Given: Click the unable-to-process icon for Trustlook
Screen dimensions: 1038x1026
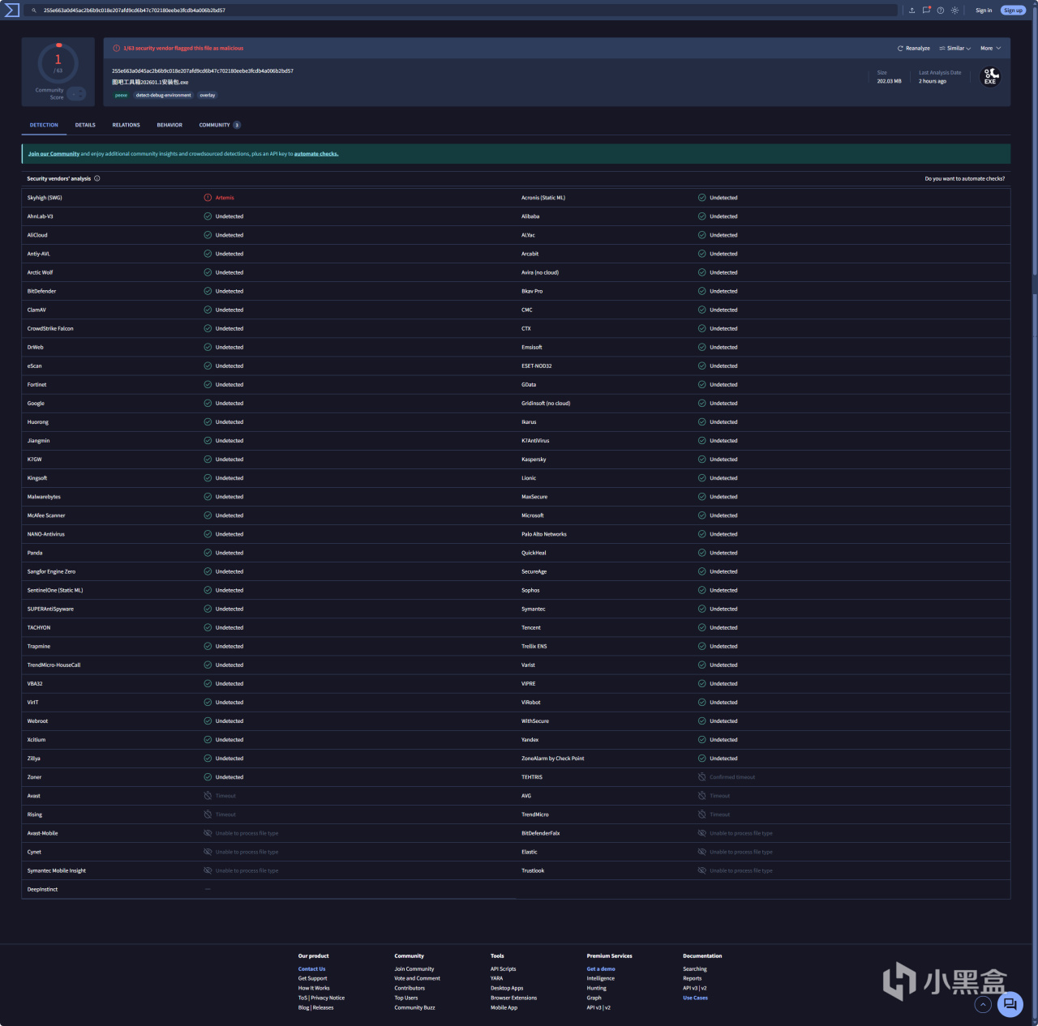Looking at the screenshot, I should point(702,870).
